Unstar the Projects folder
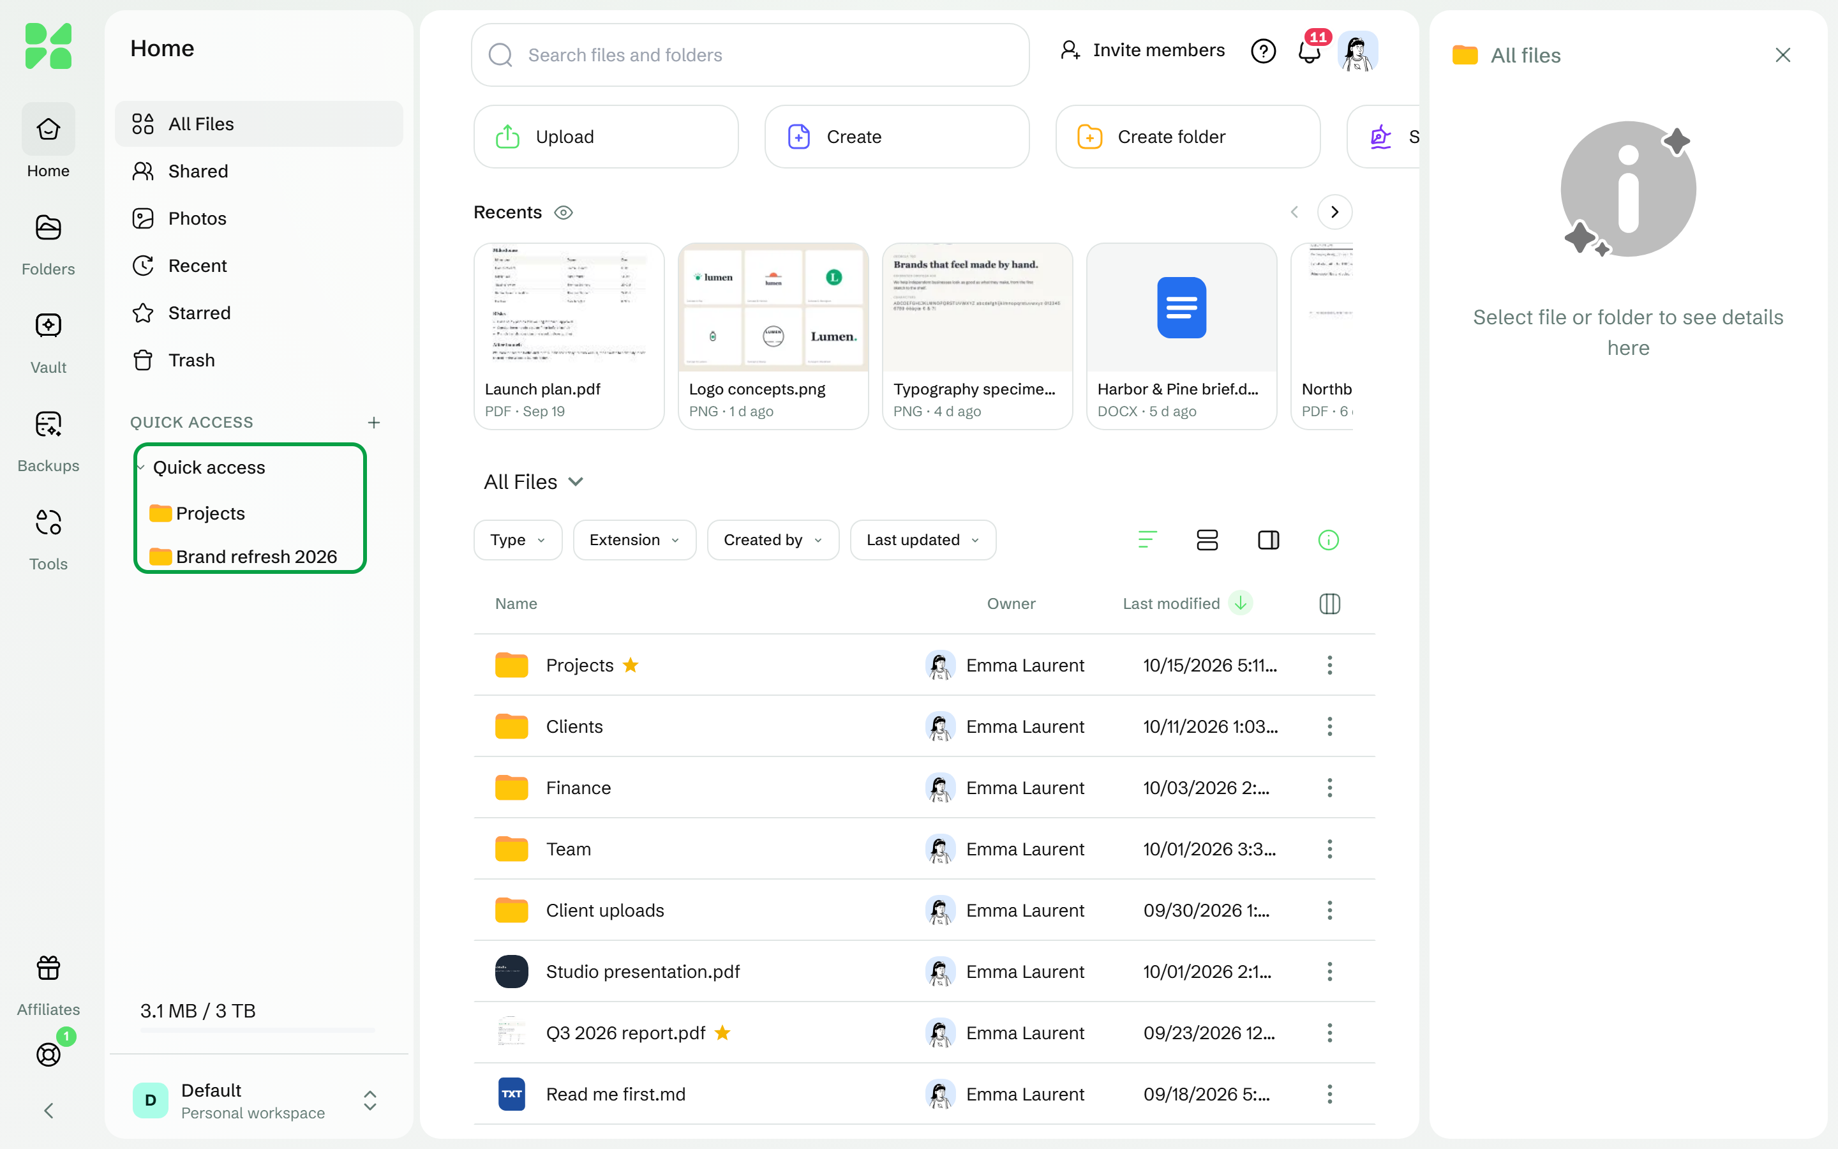Image resolution: width=1838 pixels, height=1149 pixels. click(x=631, y=665)
